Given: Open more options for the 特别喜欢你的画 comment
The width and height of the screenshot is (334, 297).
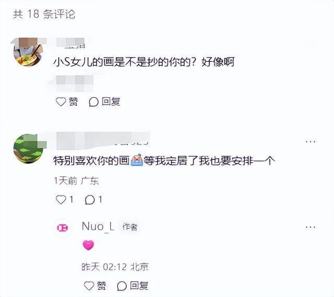Looking at the screenshot, I should point(311,142).
